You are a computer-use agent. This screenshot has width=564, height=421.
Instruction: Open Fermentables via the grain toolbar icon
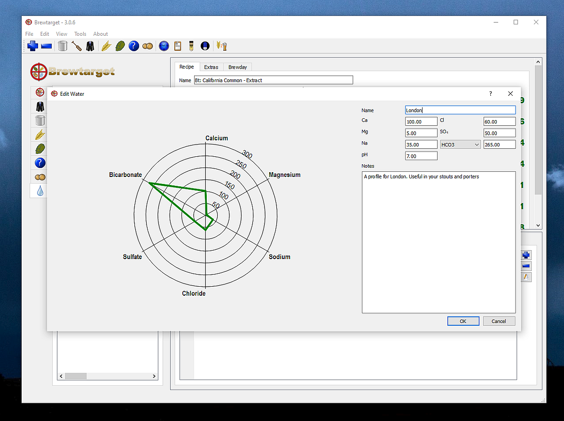pos(106,46)
